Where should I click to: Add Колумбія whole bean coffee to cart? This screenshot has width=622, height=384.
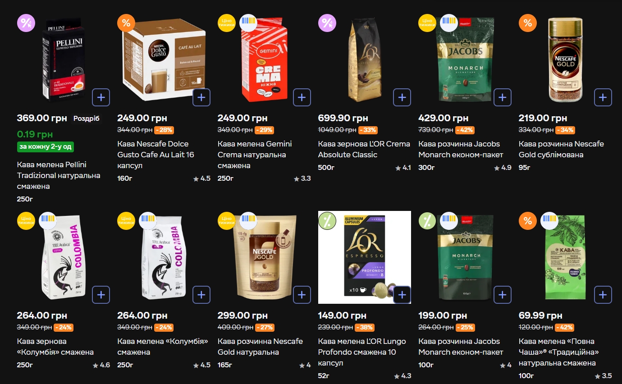point(101,295)
